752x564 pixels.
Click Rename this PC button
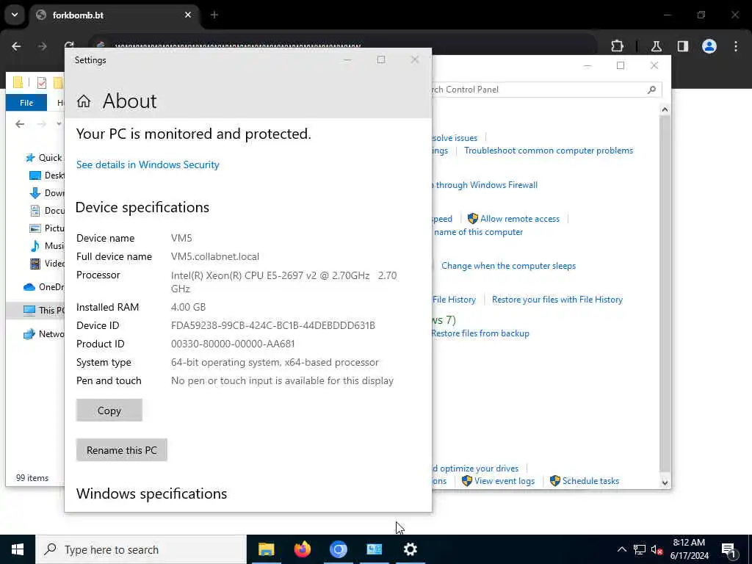click(122, 450)
